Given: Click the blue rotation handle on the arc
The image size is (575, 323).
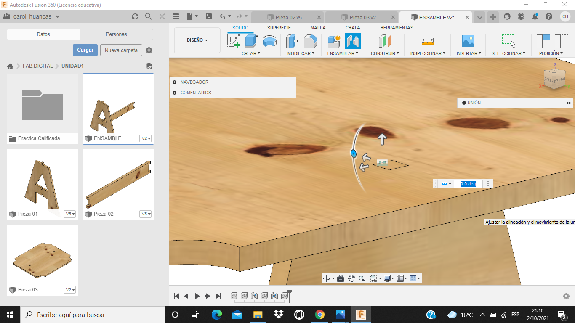Looking at the screenshot, I should [354, 154].
